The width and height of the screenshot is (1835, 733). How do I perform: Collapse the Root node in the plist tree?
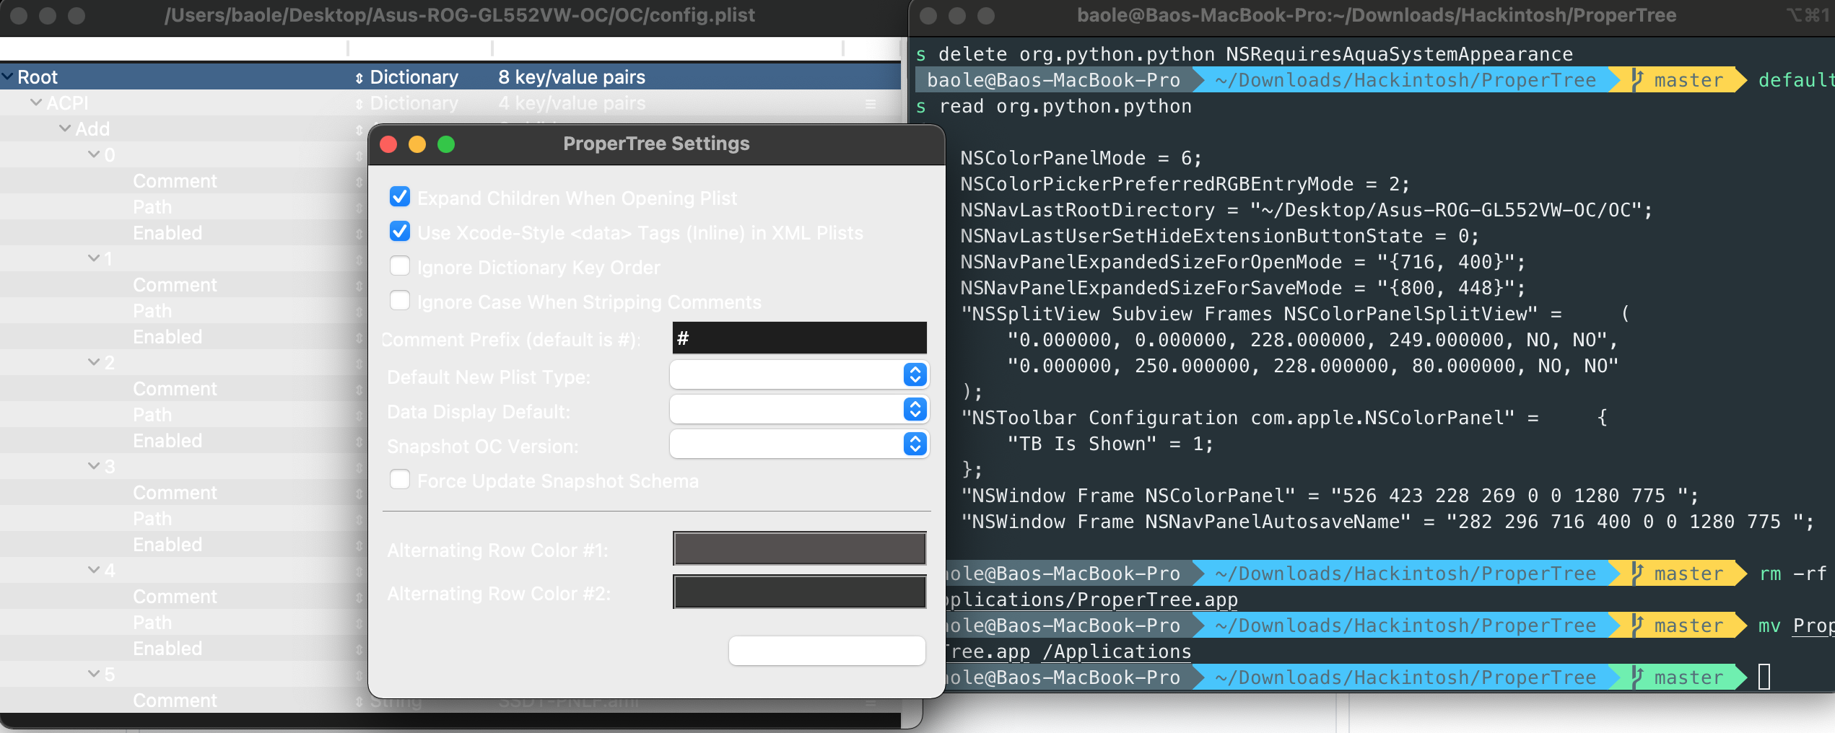tap(7, 76)
